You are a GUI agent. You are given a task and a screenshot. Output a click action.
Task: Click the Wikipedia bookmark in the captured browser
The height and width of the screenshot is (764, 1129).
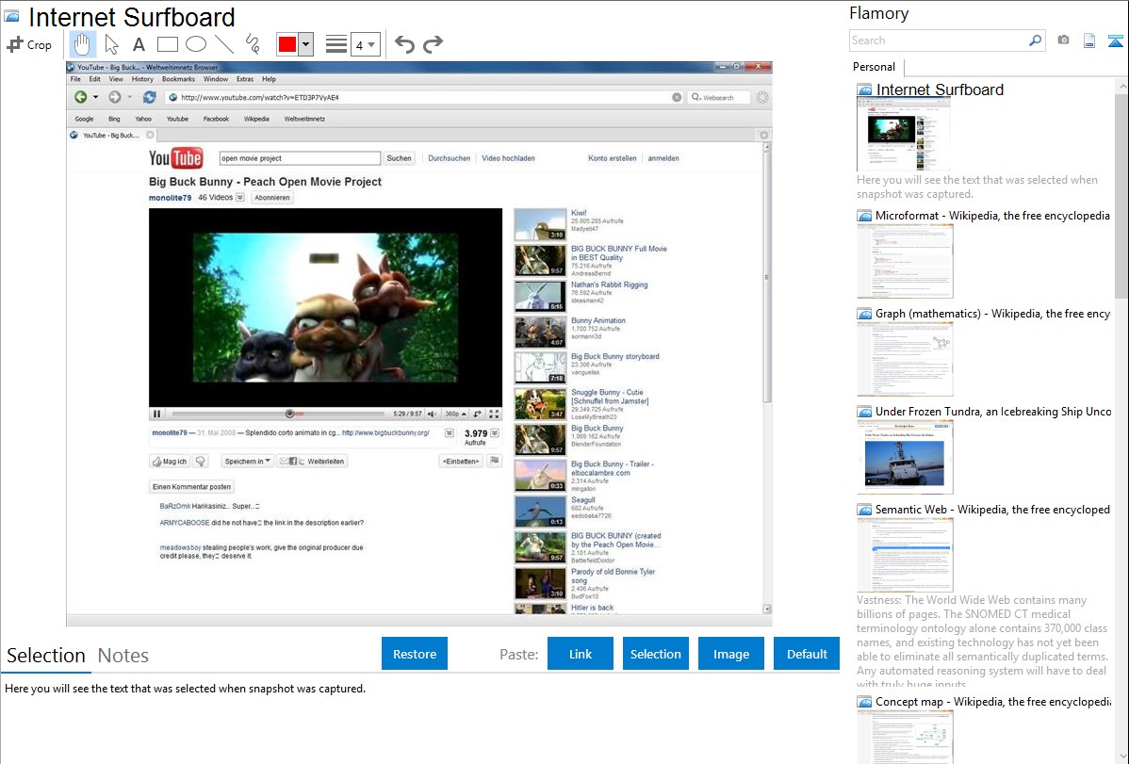[x=256, y=119]
